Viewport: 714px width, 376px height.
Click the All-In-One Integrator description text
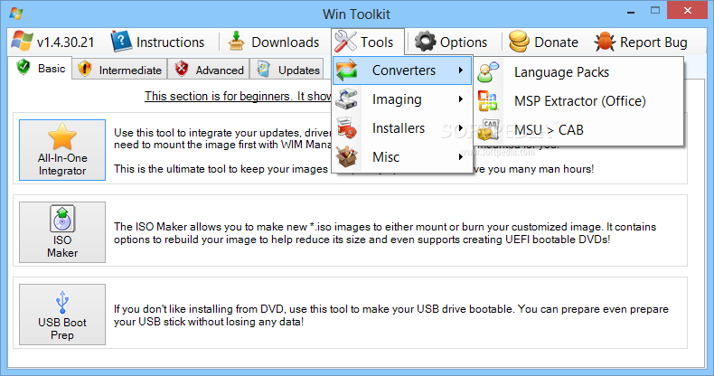[222, 151]
